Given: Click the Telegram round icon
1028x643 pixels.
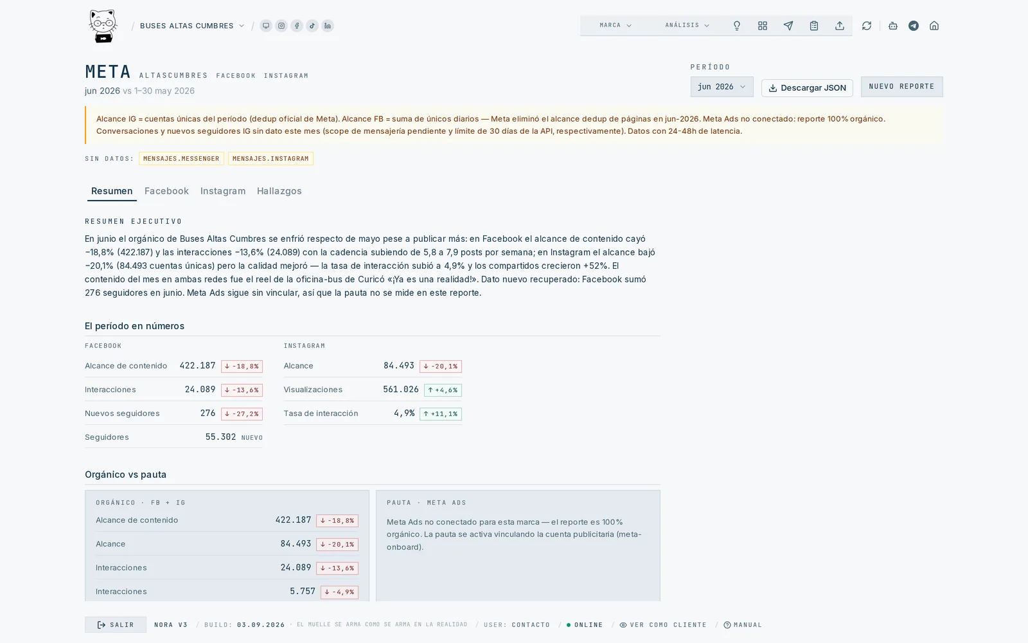Looking at the screenshot, I should tap(914, 26).
